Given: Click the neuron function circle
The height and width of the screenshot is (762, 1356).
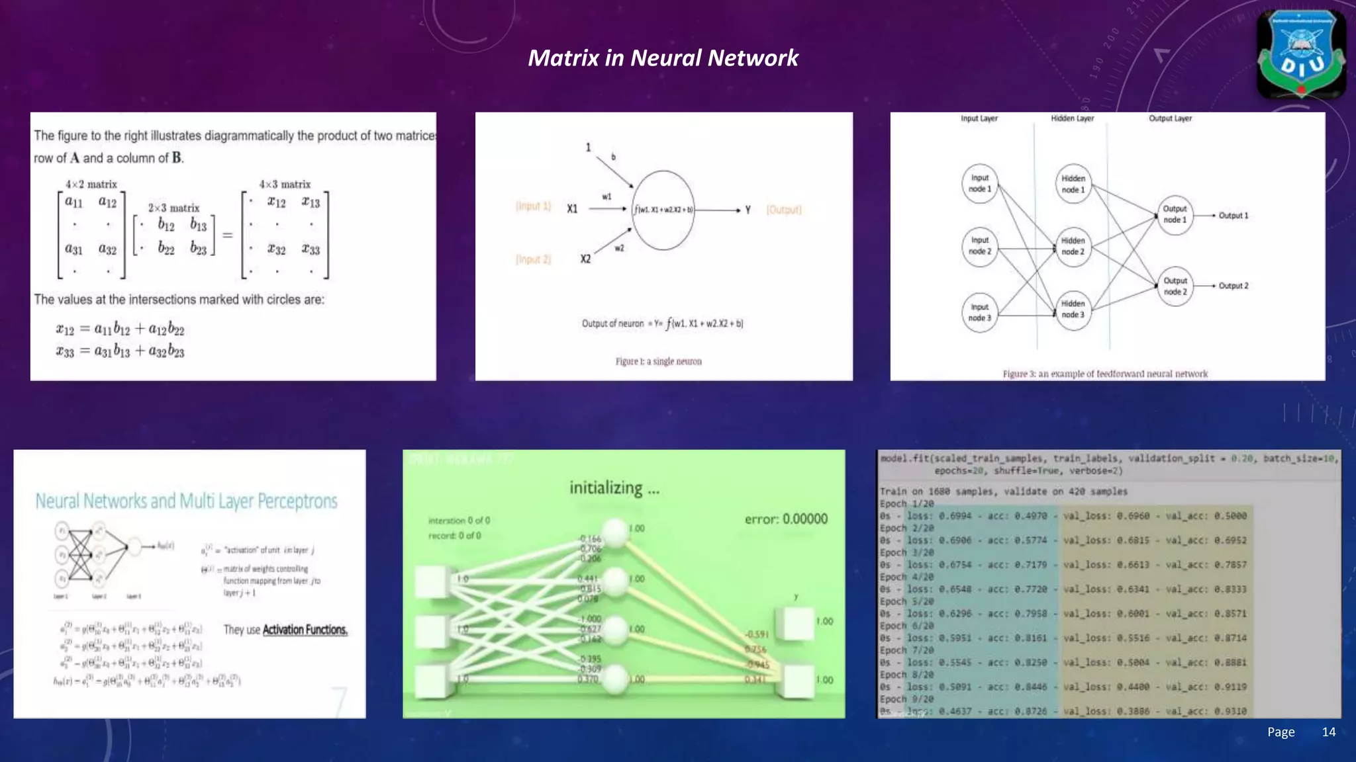Looking at the screenshot, I should click(x=663, y=210).
